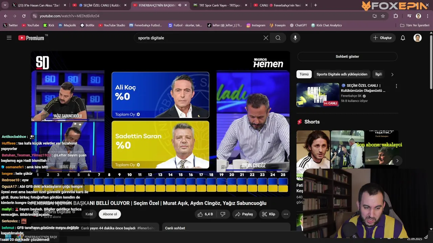This screenshot has height=243, width=433.
Task: Click the video player Ali Koç panel
Action: pos(160,95)
